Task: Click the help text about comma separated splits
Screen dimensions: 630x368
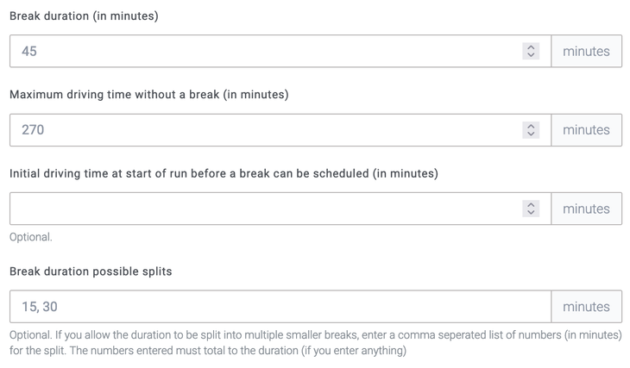Action: point(315,342)
